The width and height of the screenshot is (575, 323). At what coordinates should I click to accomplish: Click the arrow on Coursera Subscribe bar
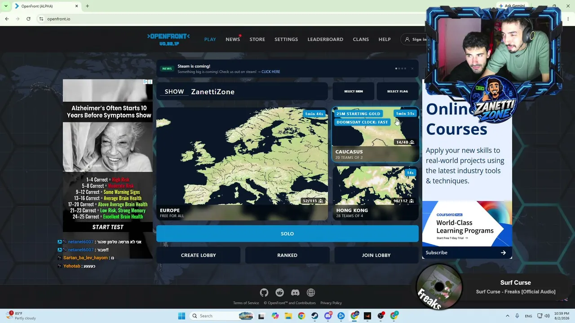pos(503,253)
